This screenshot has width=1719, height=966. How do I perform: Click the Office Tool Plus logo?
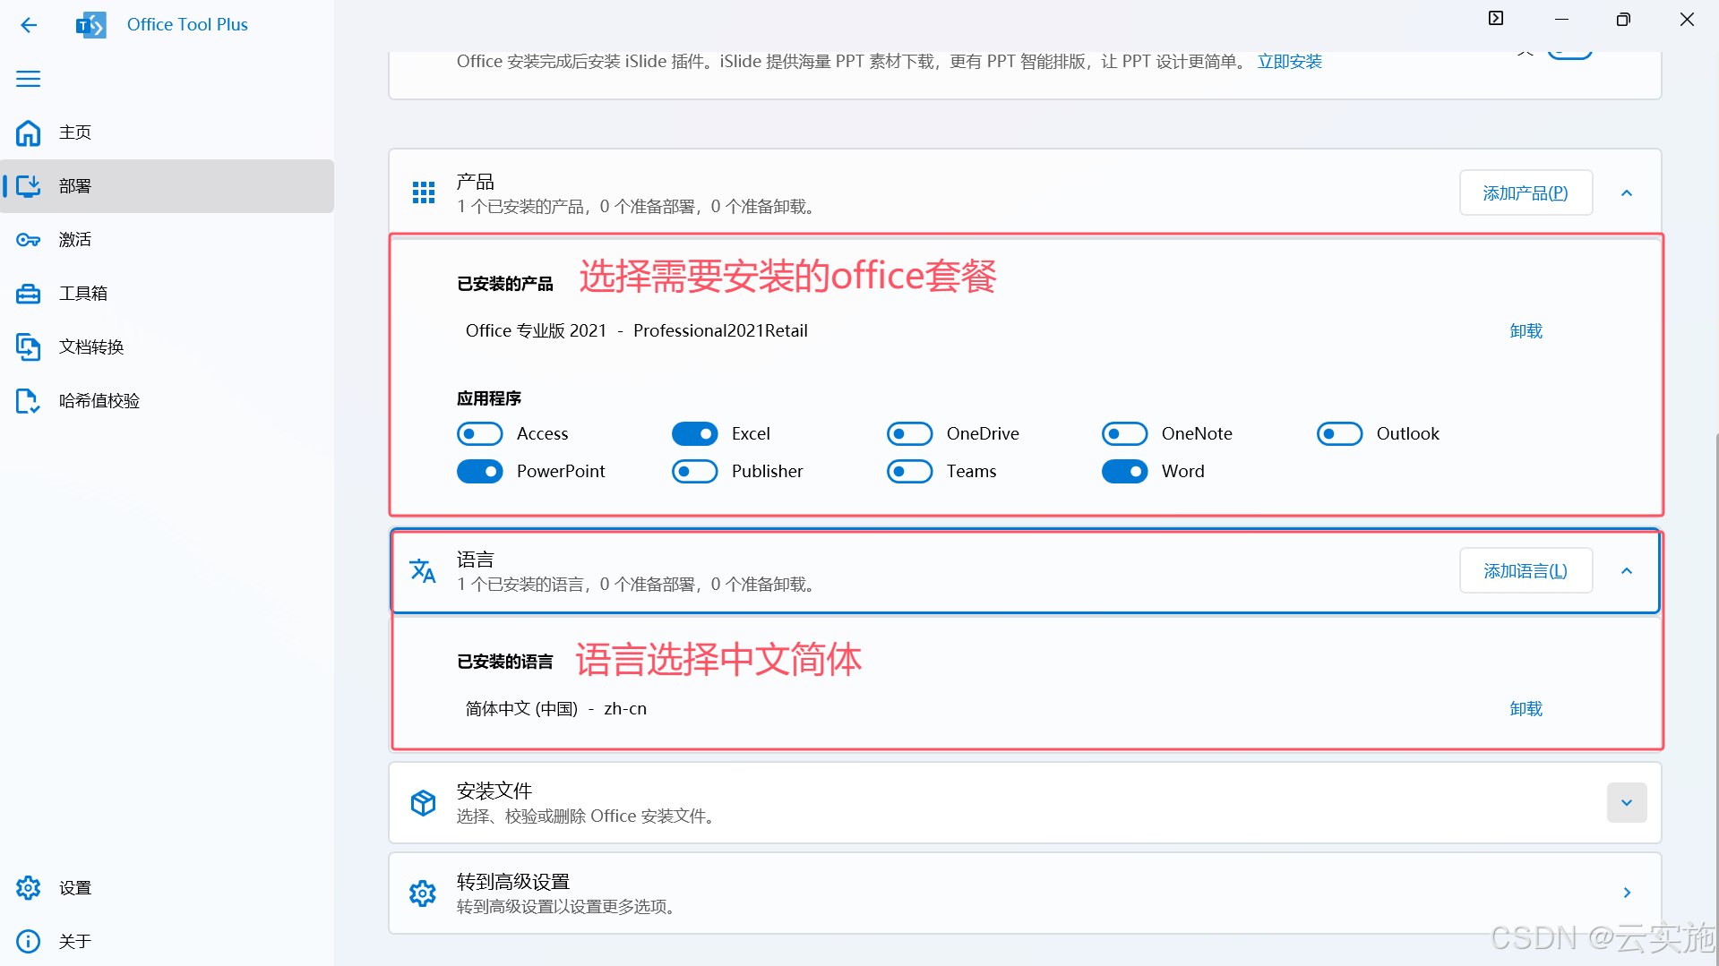[91, 25]
